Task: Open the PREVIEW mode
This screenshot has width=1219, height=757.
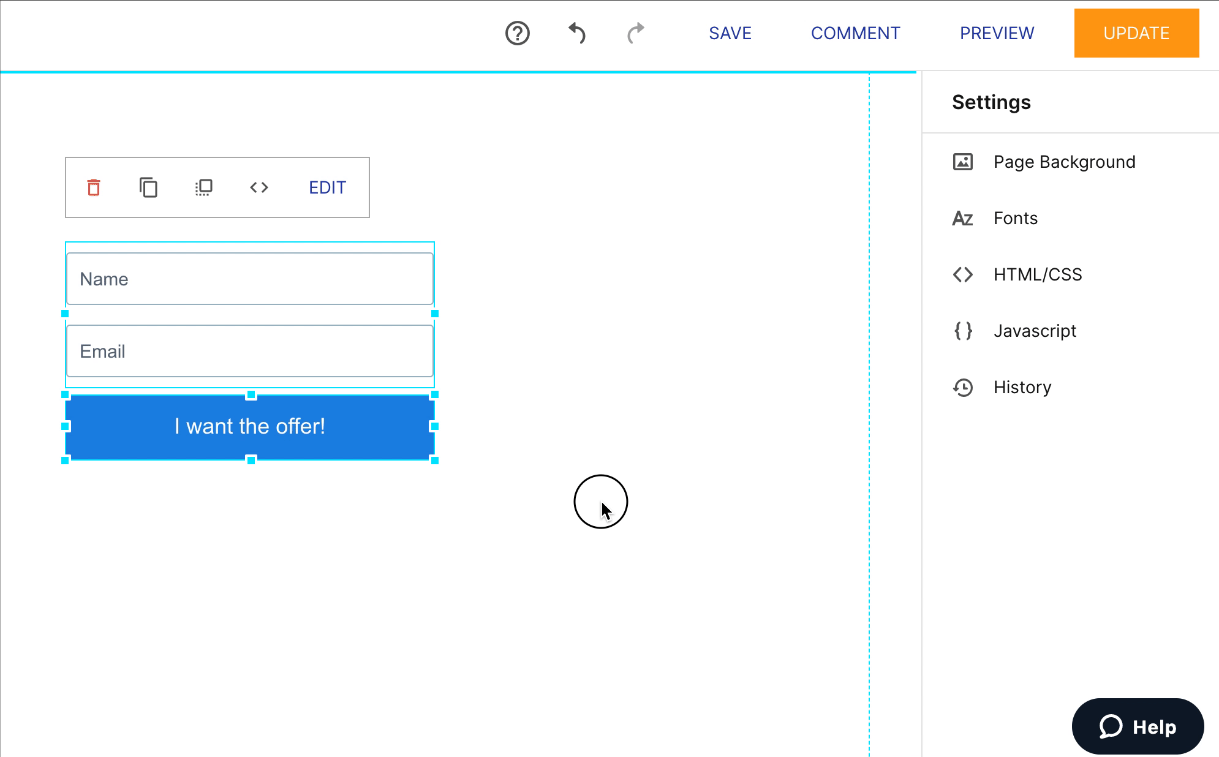Action: point(997,33)
